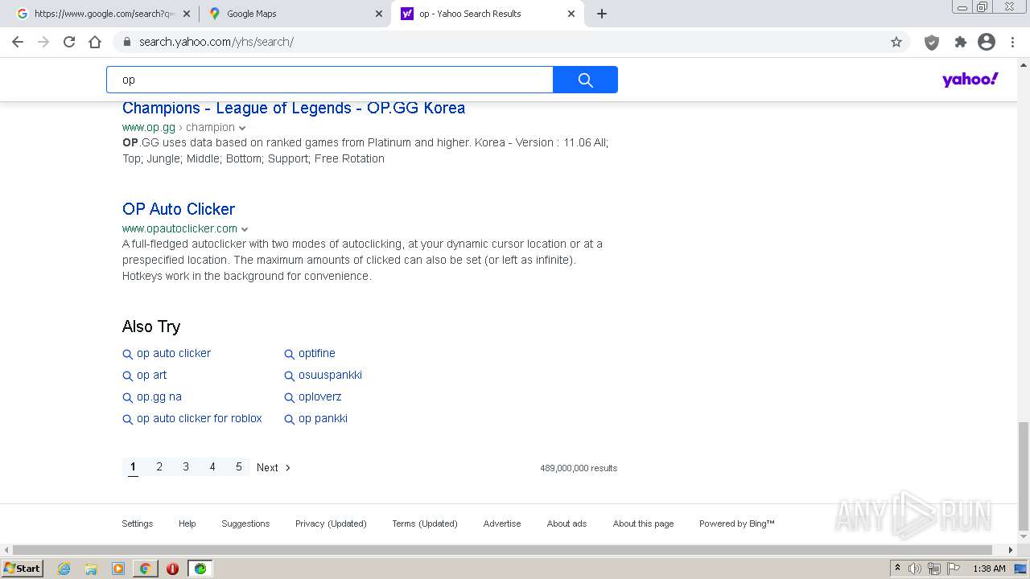The height and width of the screenshot is (579, 1030).
Task: Expand the opautoclicker.com result options arrow
Action: tap(245, 229)
